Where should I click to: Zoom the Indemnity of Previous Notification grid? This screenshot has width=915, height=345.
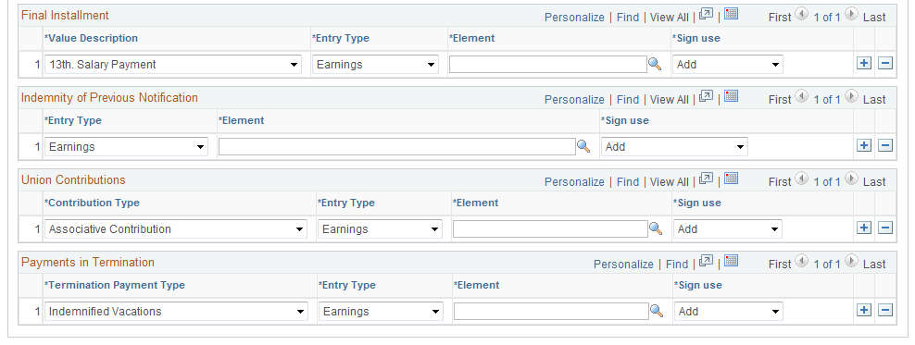click(x=706, y=96)
